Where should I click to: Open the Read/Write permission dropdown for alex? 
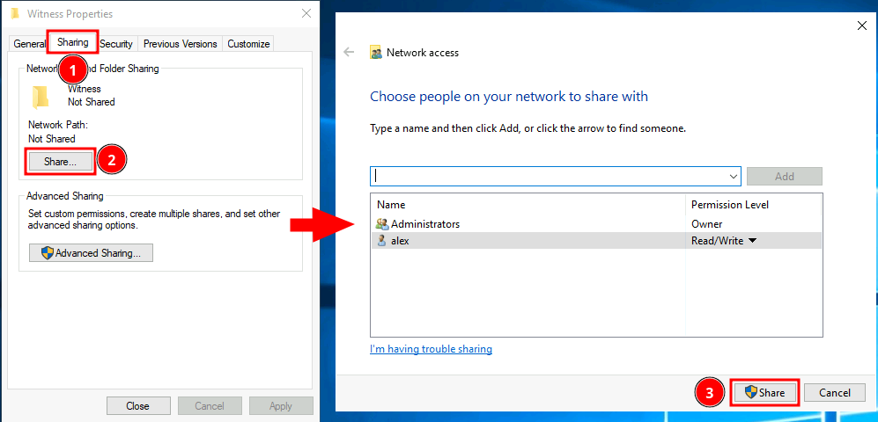click(751, 241)
